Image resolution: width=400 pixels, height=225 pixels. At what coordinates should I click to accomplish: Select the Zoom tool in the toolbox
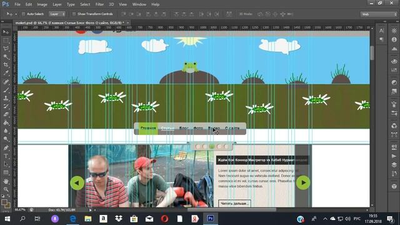[6, 189]
